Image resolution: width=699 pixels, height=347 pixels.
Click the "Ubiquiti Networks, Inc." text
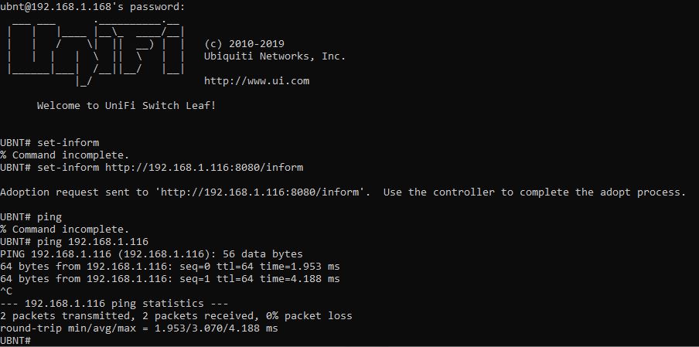[274, 56]
